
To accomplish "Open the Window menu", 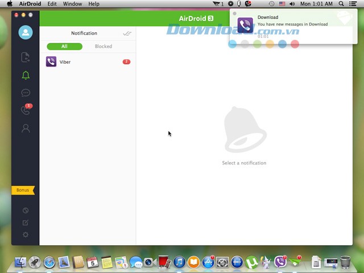I will pyautogui.click(x=72, y=4).
